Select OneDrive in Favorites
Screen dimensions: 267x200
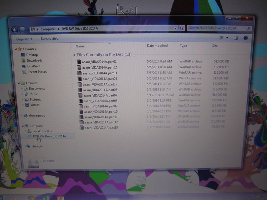tap(34, 66)
